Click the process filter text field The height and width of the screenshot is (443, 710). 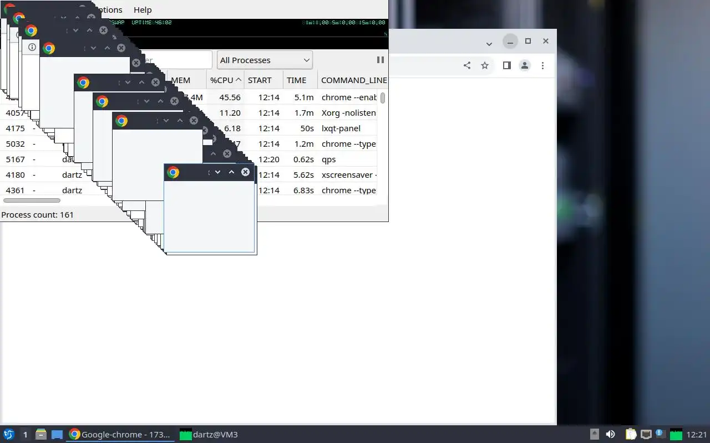tap(177, 60)
